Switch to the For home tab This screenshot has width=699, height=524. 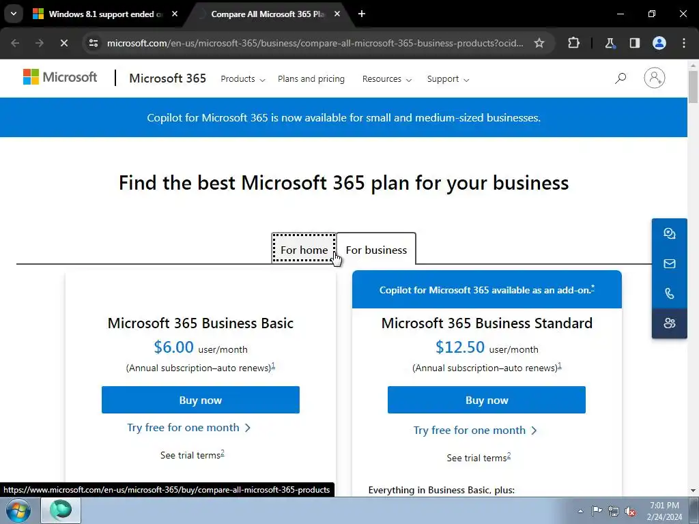point(304,250)
